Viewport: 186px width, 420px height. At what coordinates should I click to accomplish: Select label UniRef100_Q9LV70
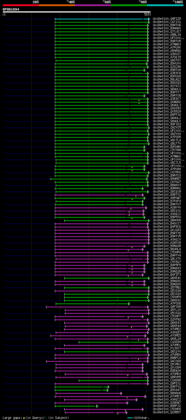pos(167,259)
